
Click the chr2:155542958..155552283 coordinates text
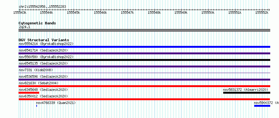42,7
